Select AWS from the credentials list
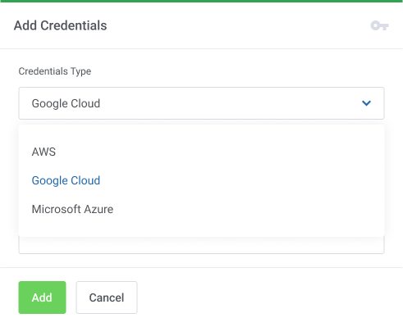Screen dimensions: 403x327 point(44,152)
